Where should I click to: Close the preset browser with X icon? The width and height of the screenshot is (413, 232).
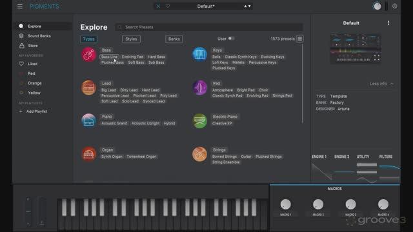pyautogui.click(x=158, y=6)
